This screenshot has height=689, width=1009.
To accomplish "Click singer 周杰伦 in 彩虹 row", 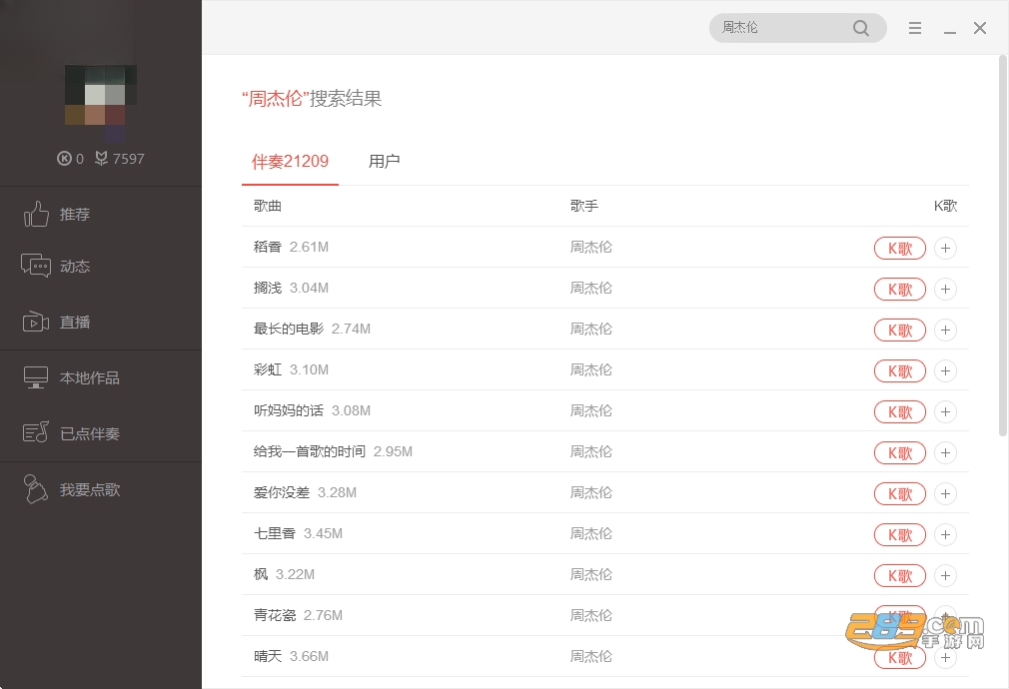I will pyautogui.click(x=591, y=369).
